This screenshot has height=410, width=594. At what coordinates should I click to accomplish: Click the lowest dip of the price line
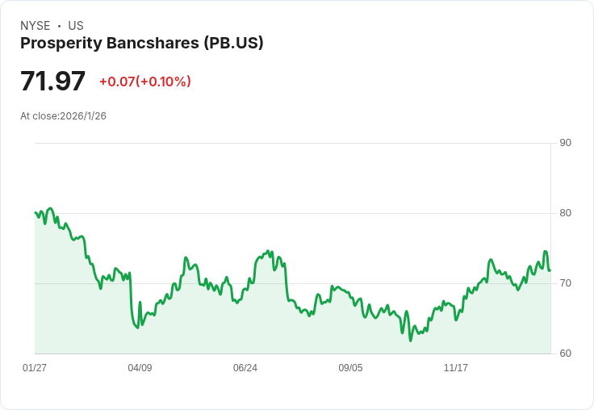click(410, 340)
